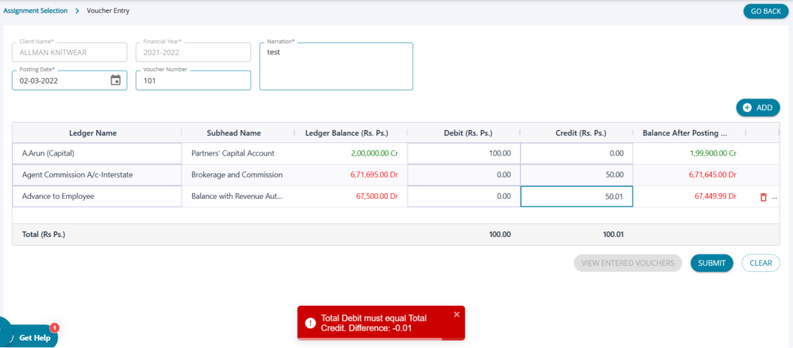The height and width of the screenshot is (348, 793).
Task: Edit the Narration text area
Action: click(336, 66)
